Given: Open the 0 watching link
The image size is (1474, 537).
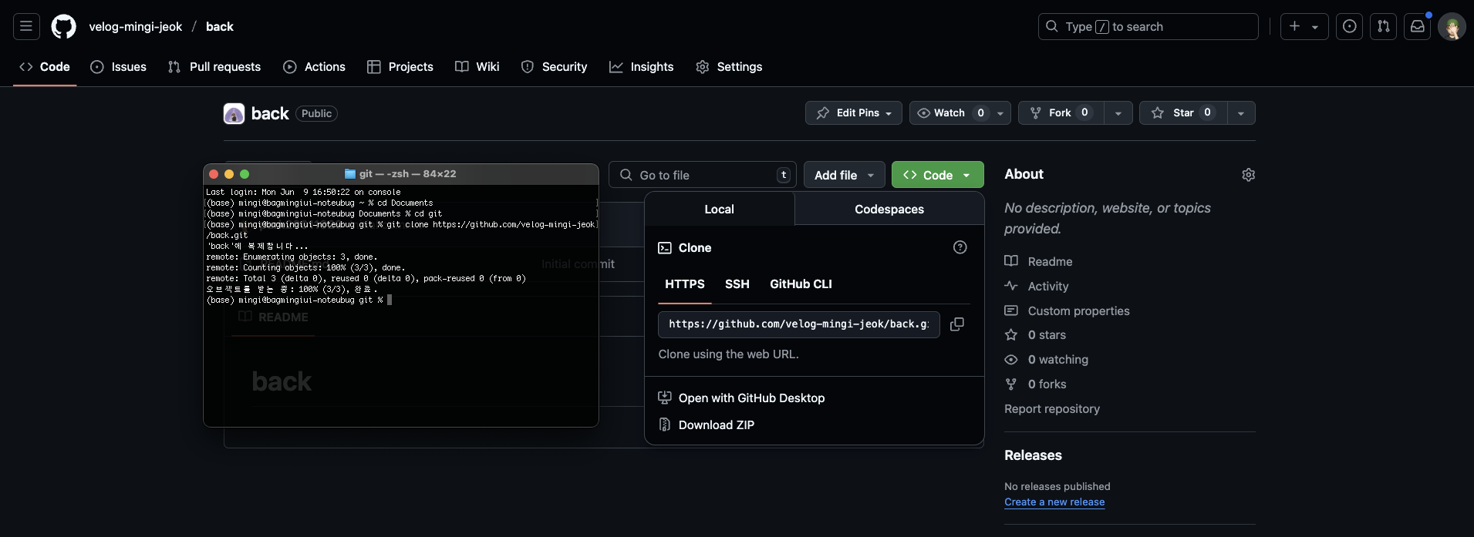Looking at the screenshot, I should (x=1047, y=360).
